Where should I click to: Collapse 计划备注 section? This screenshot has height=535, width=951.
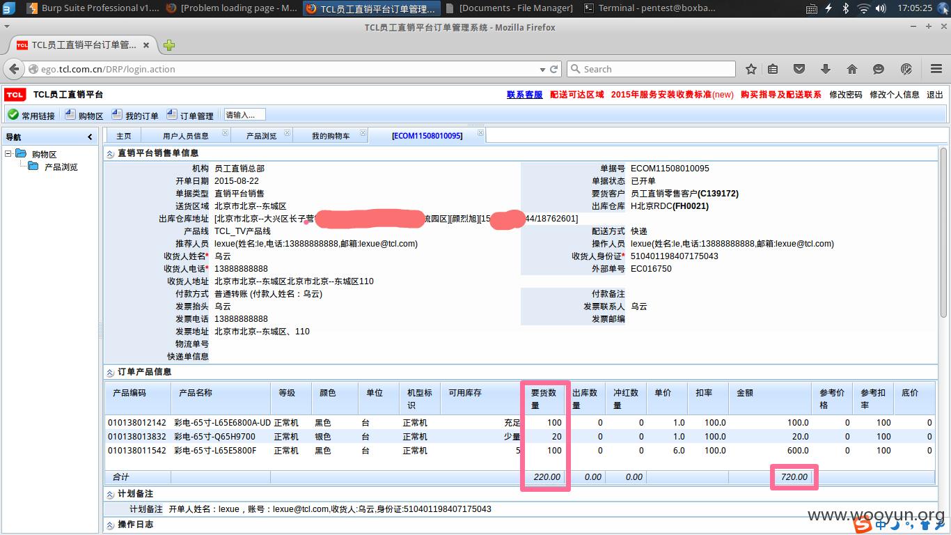(110, 494)
